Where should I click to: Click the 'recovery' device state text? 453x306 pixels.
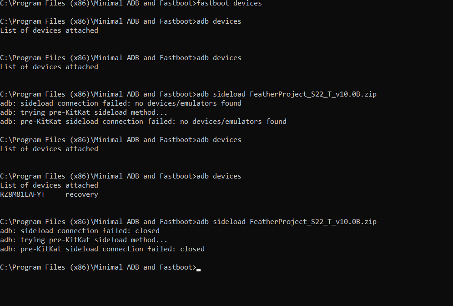click(81, 194)
